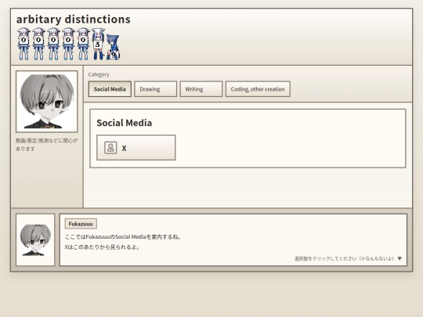Click the down triangle in dialogue box
The image size is (423, 317).
[399, 258]
